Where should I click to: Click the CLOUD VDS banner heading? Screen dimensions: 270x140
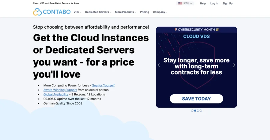tap(196, 36)
